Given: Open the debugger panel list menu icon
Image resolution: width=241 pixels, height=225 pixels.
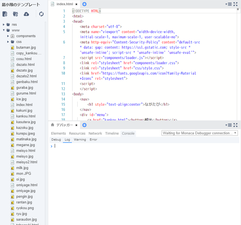Looking at the screenshot, I should (229, 125).
